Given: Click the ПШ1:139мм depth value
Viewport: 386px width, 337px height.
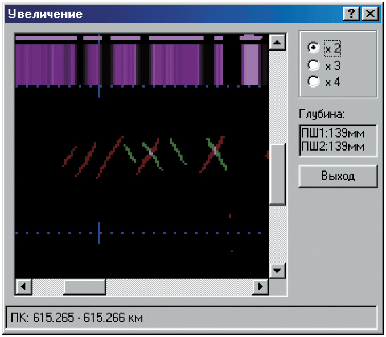Looking at the screenshot, I should pos(333,133).
